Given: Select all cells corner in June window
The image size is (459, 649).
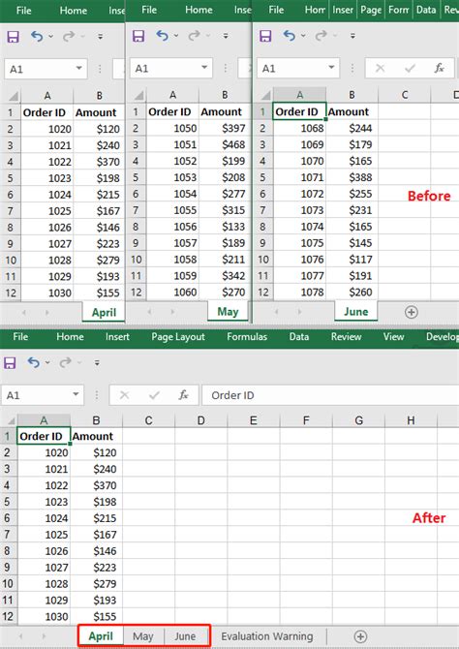Looking at the screenshot, I should click(x=266, y=96).
